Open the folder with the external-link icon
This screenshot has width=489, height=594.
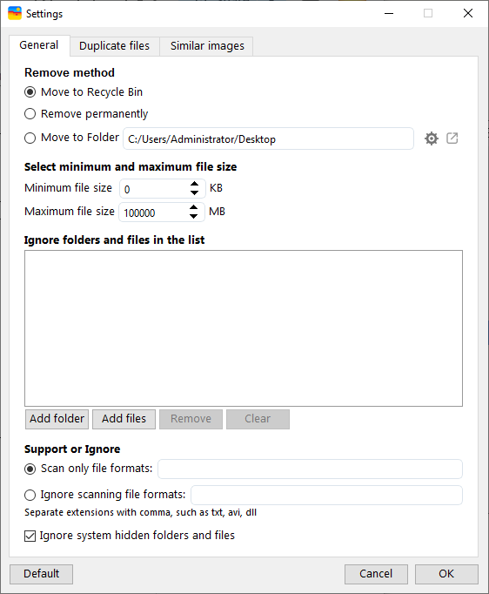tap(452, 138)
